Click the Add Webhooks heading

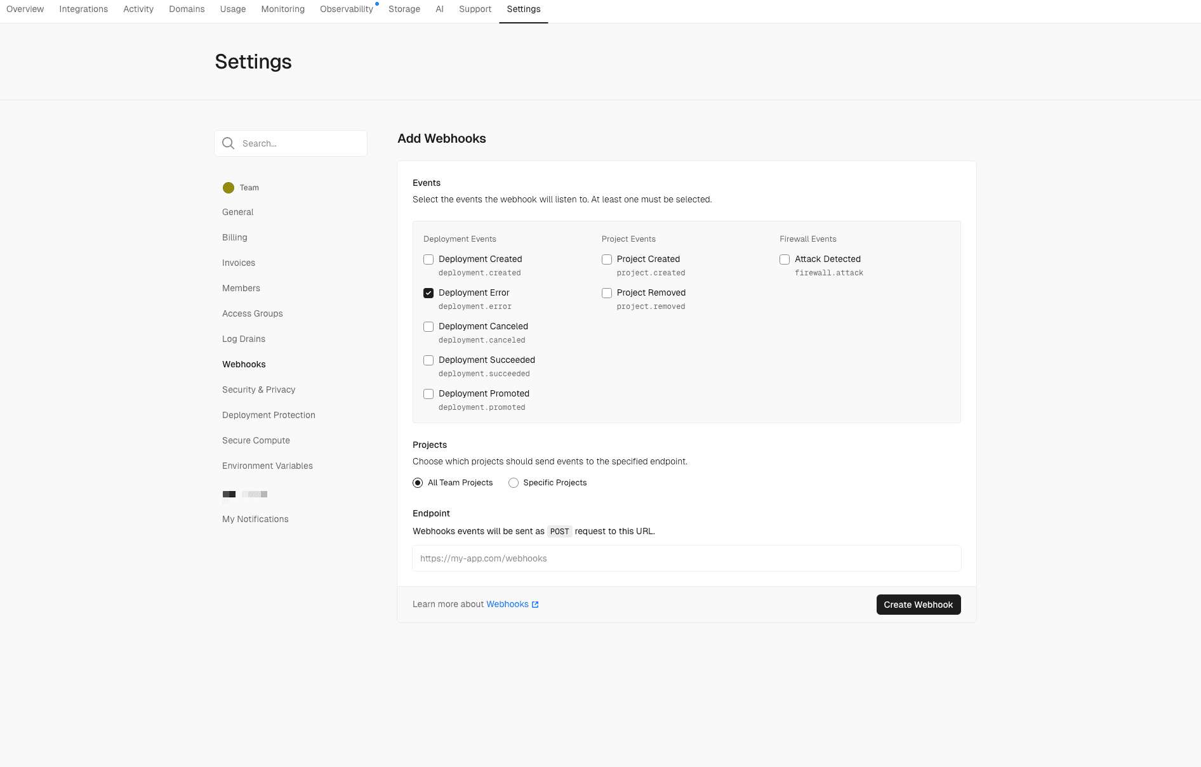click(442, 138)
